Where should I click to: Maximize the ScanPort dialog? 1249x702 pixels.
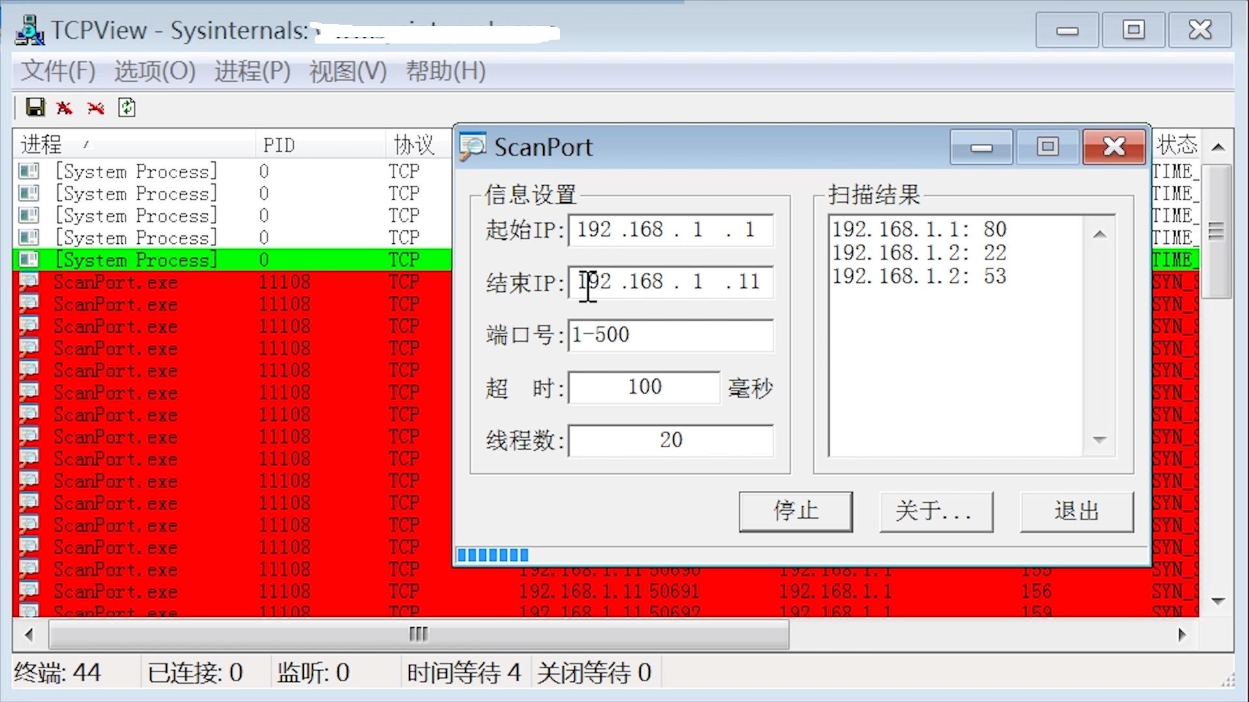tap(1047, 147)
